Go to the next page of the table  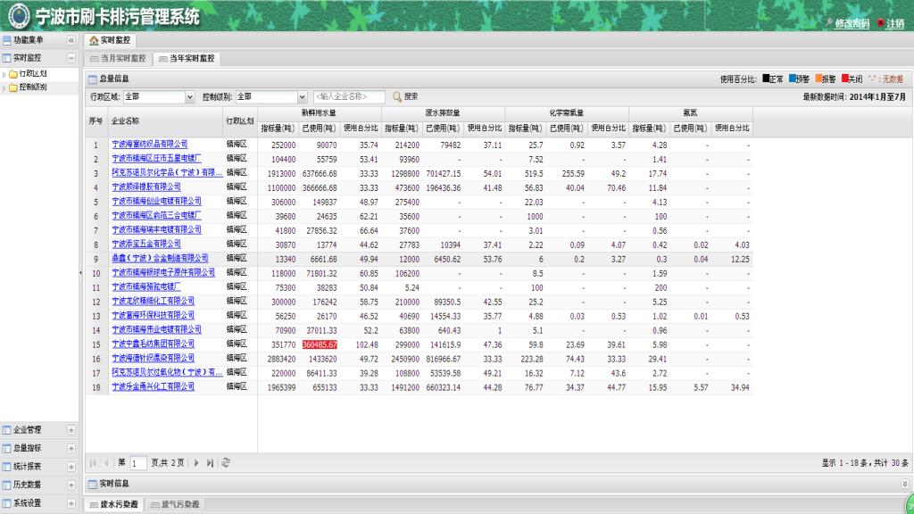click(196, 463)
